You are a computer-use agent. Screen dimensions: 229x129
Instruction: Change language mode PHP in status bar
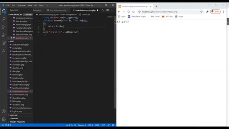pos(103,125)
